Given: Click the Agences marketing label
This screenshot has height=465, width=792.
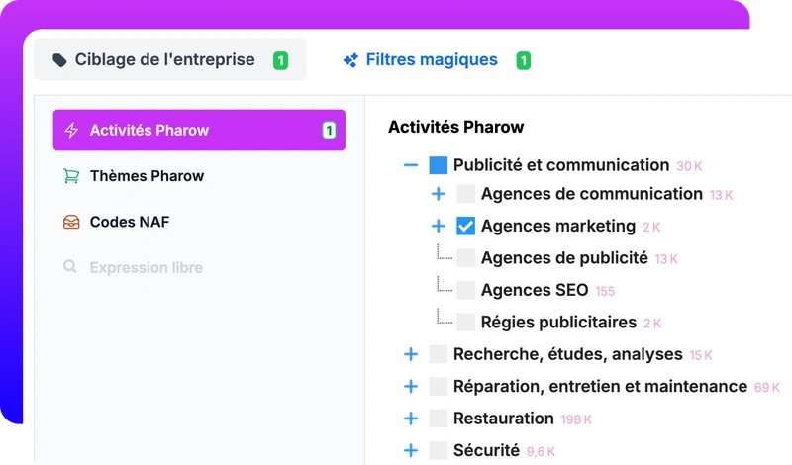Looking at the screenshot, I should tap(558, 226).
